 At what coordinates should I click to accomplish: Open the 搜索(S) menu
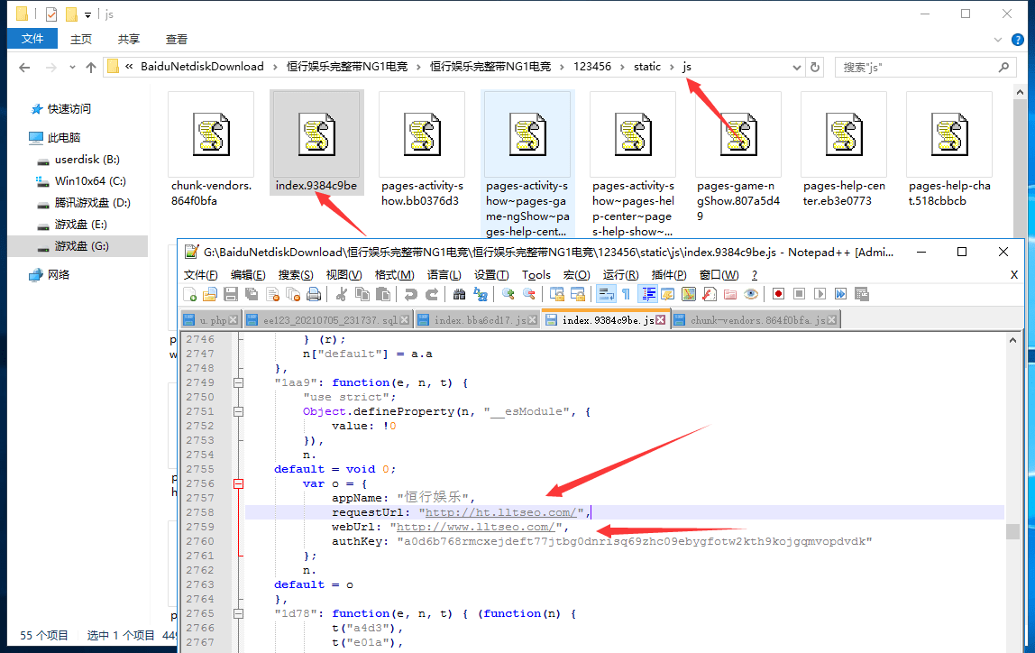[295, 275]
